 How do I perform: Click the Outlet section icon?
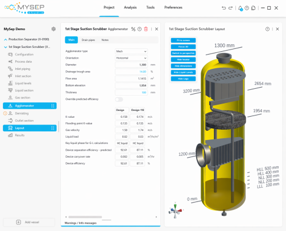(10, 121)
